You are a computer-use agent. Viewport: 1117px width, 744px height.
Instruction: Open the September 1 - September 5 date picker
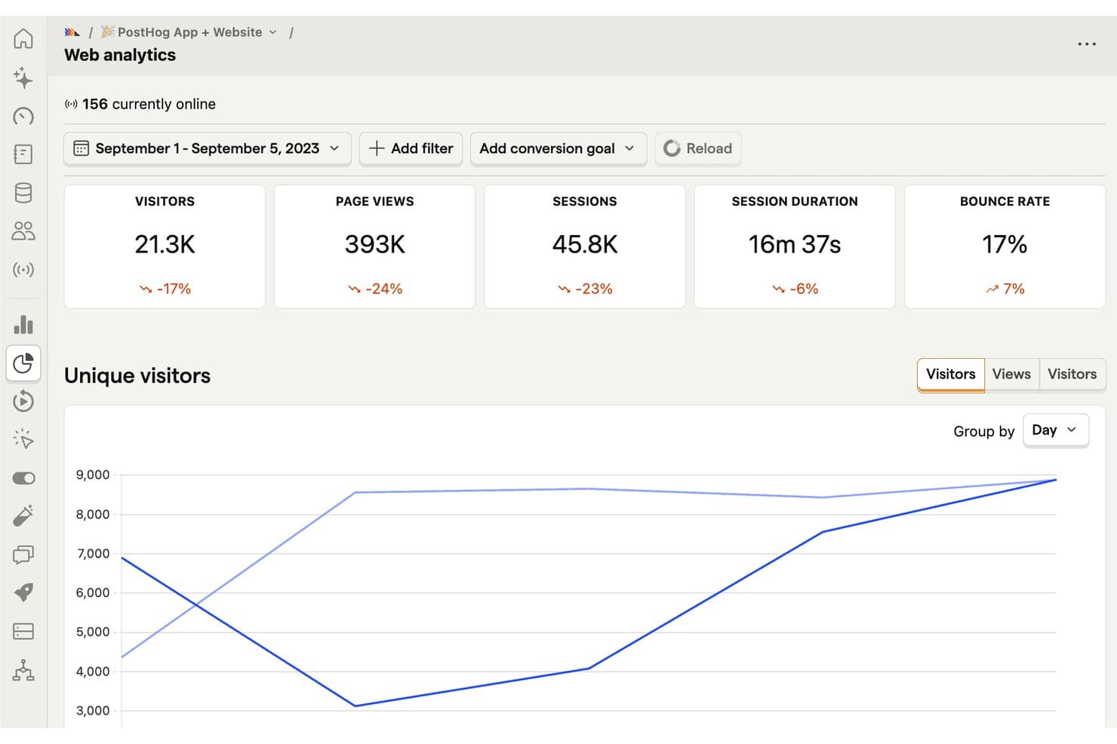(208, 148)
